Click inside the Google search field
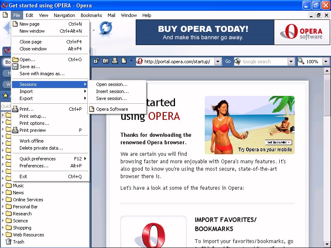 coord(264,62)
